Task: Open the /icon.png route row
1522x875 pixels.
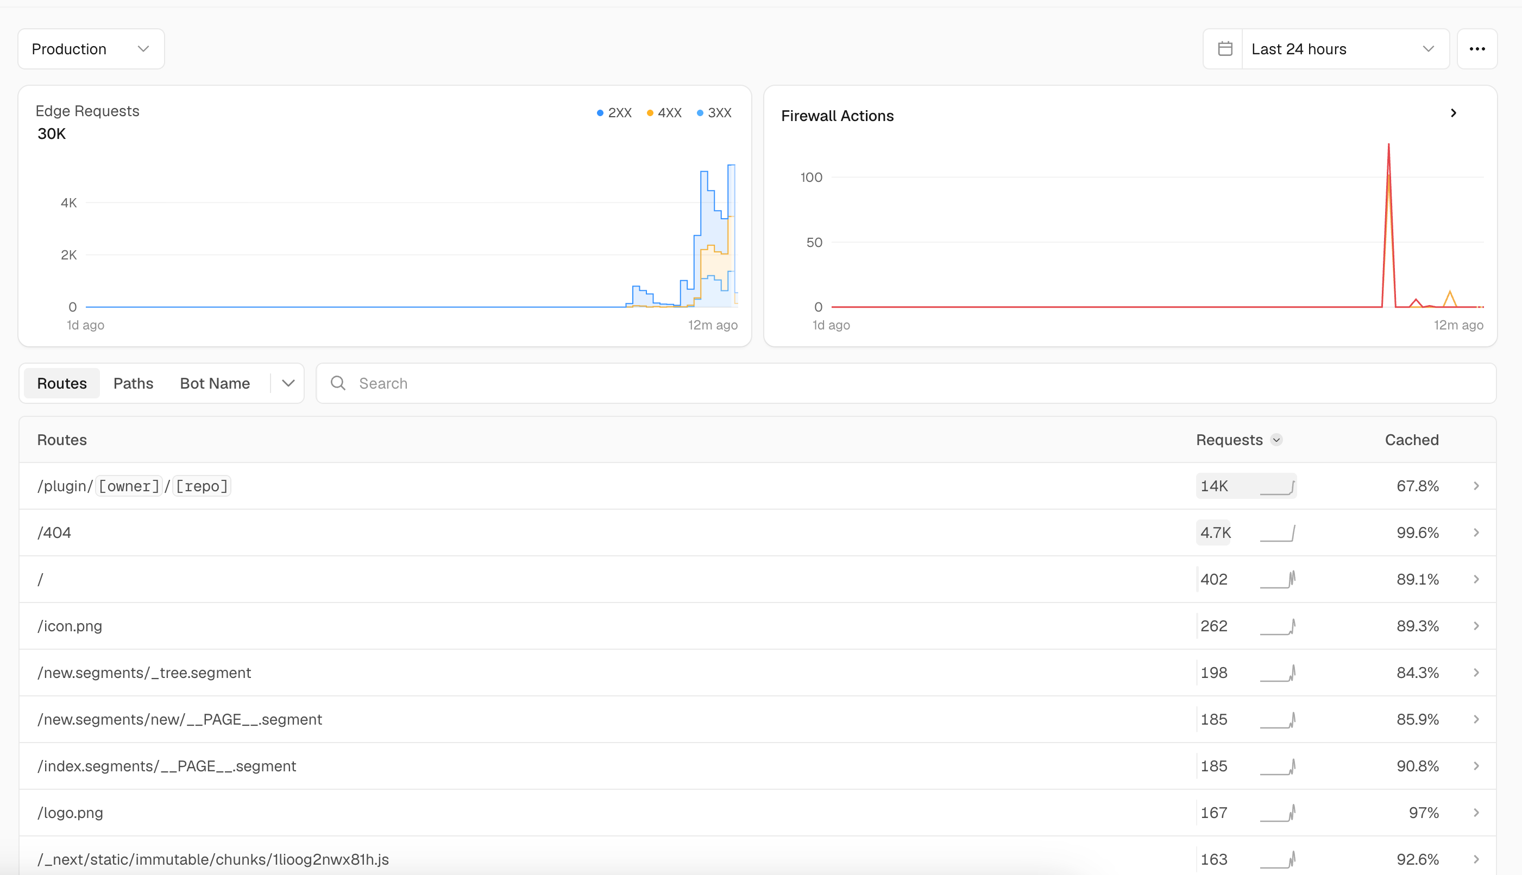Action: click(x=757, y=626)
